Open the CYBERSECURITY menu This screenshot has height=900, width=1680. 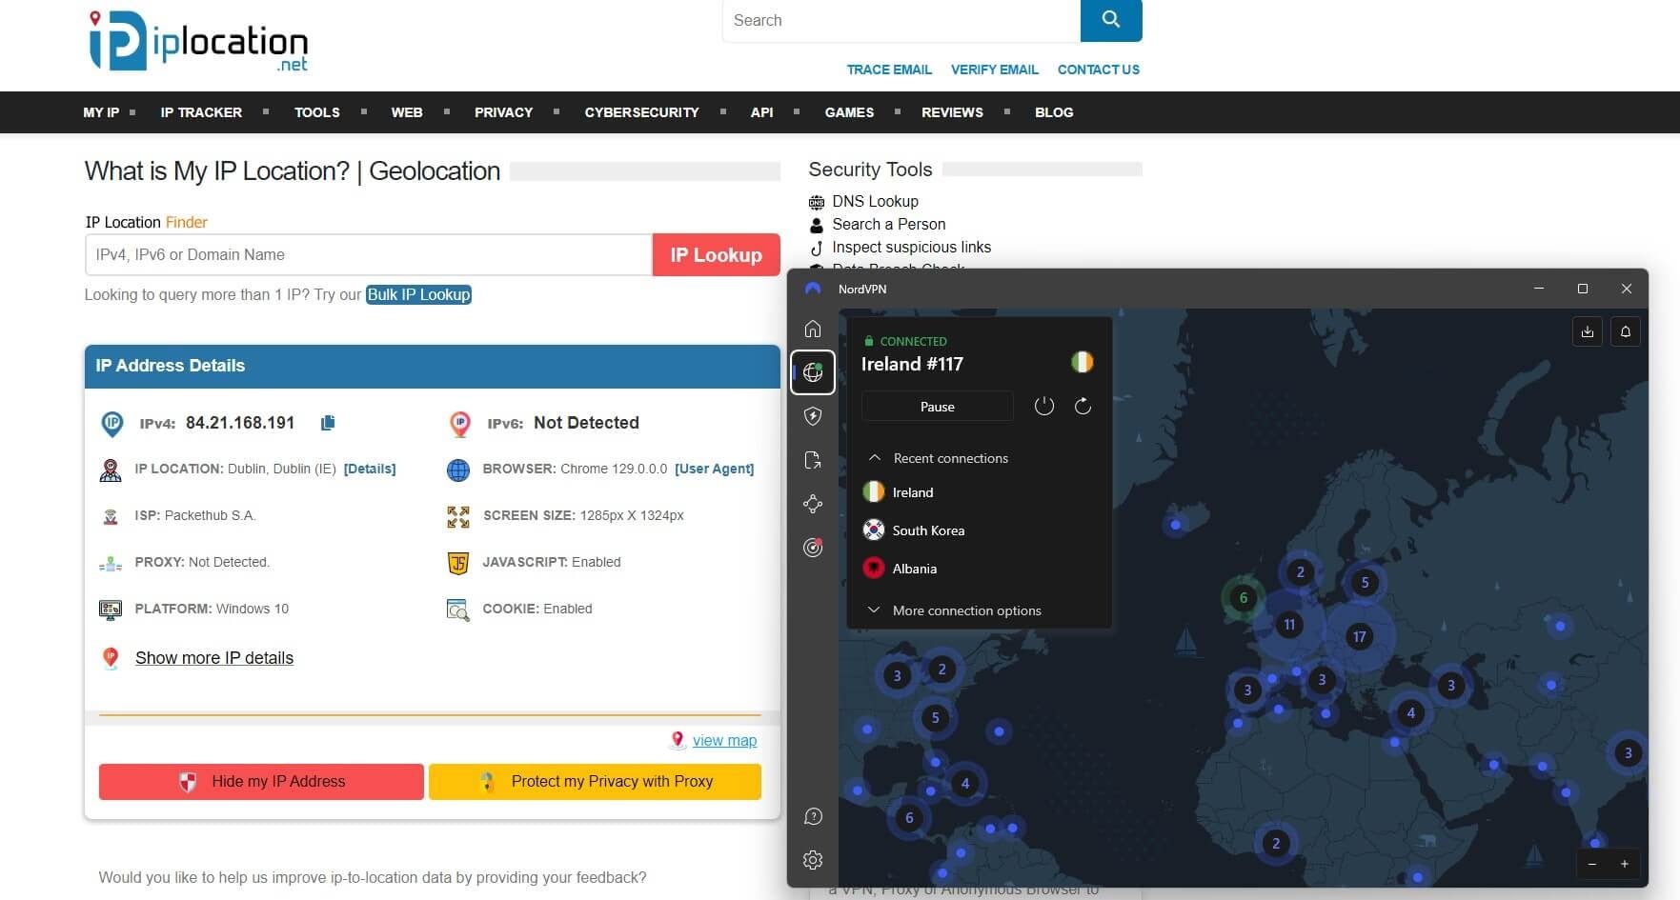(642, 112)
